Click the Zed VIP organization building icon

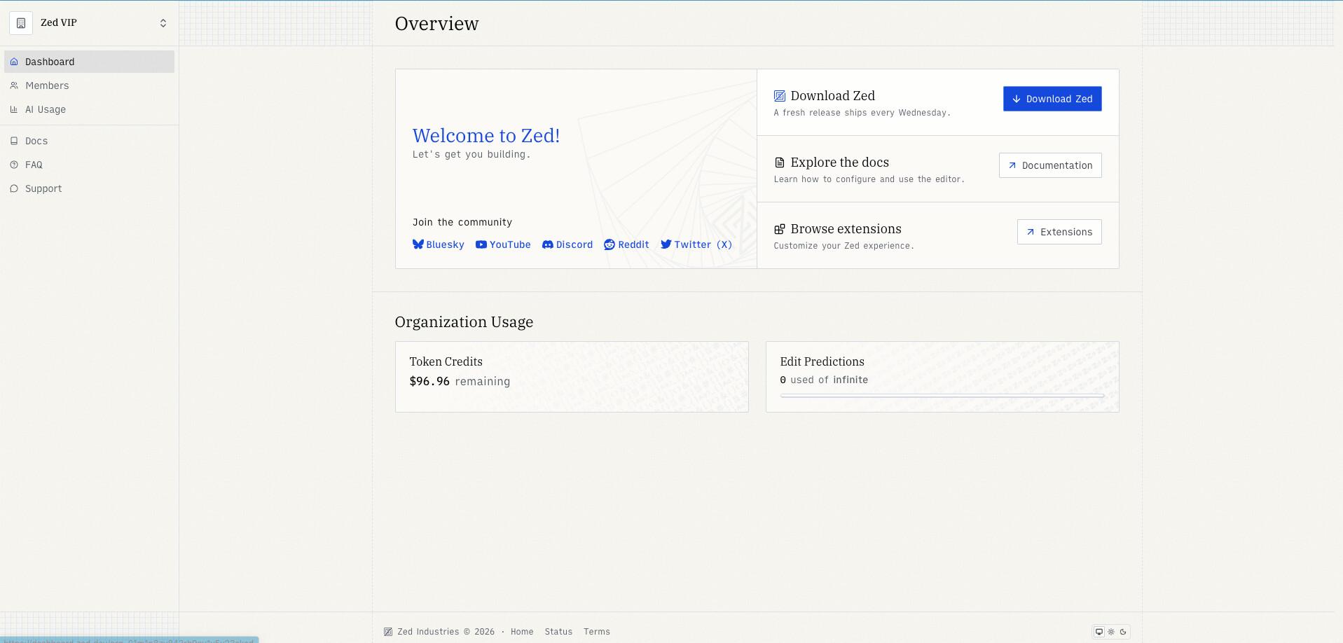pyautogui.click(x=21, y=23)
